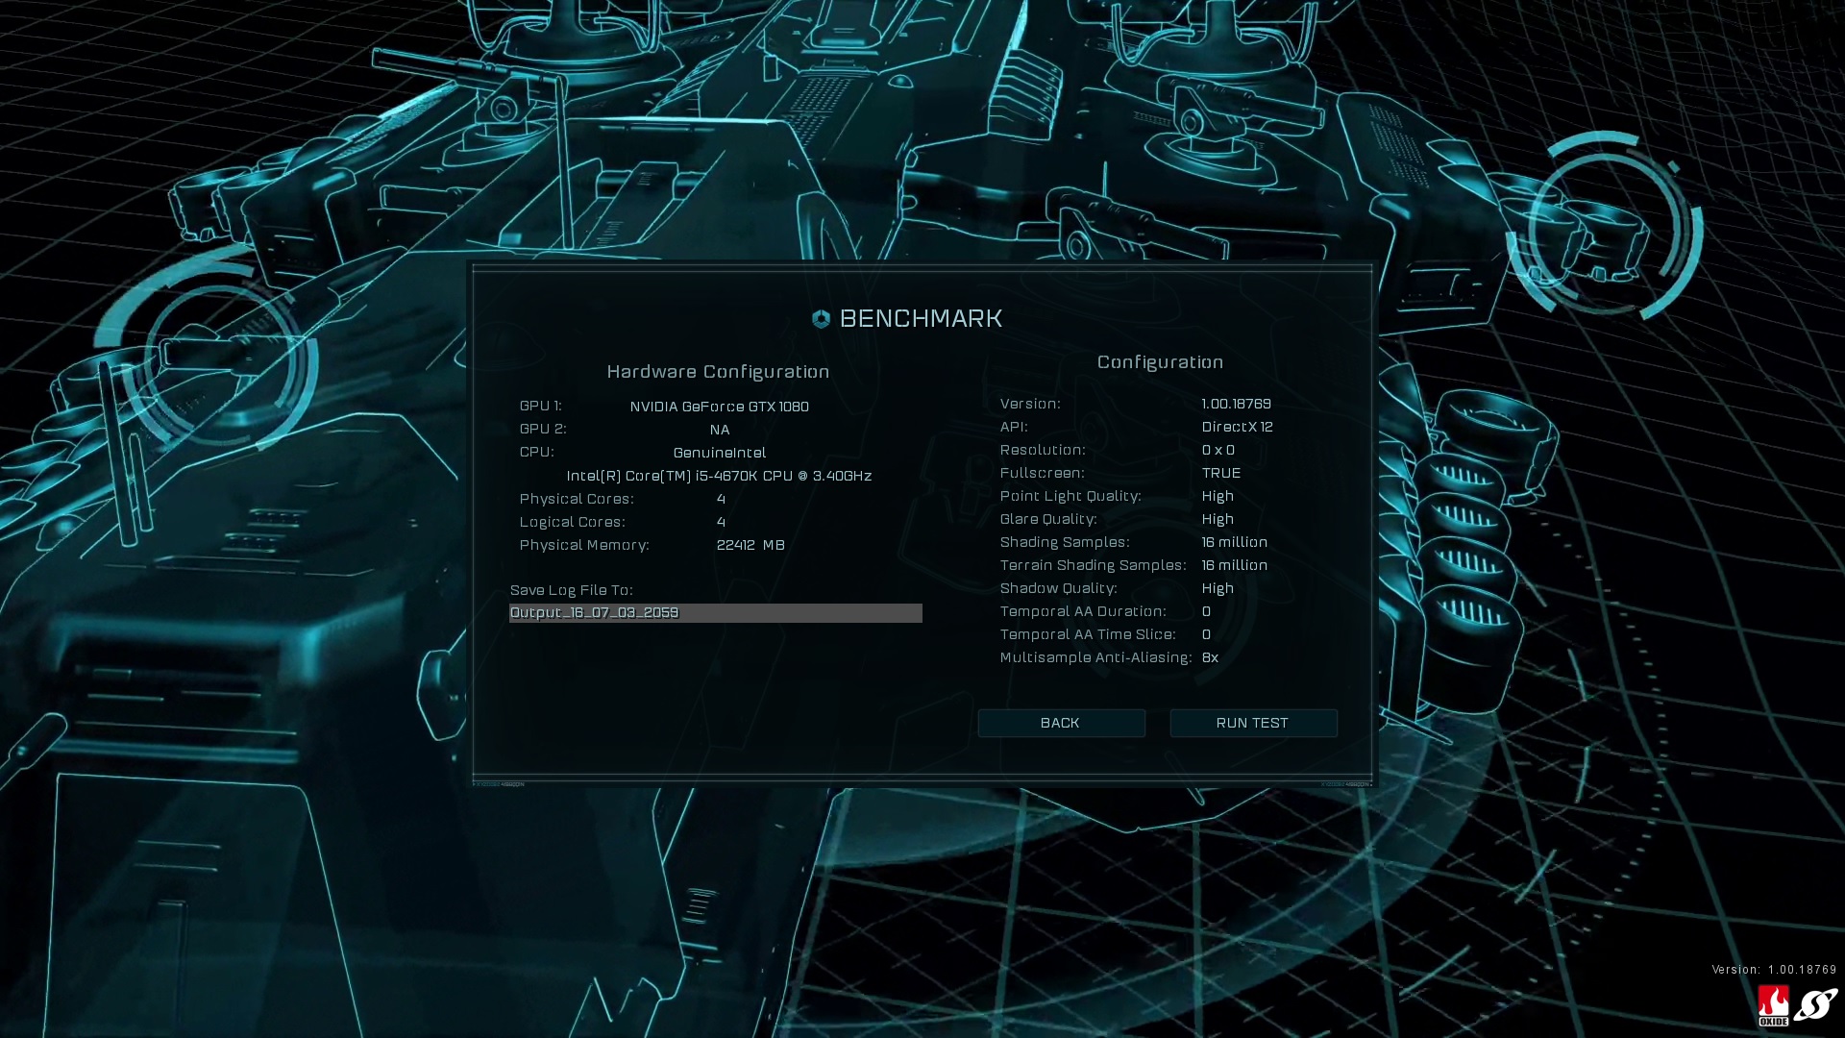The width and height of the screenshot is (1845, 1038).
Task: Go back with the BACK button
Action: click(x=1061, y=723)
